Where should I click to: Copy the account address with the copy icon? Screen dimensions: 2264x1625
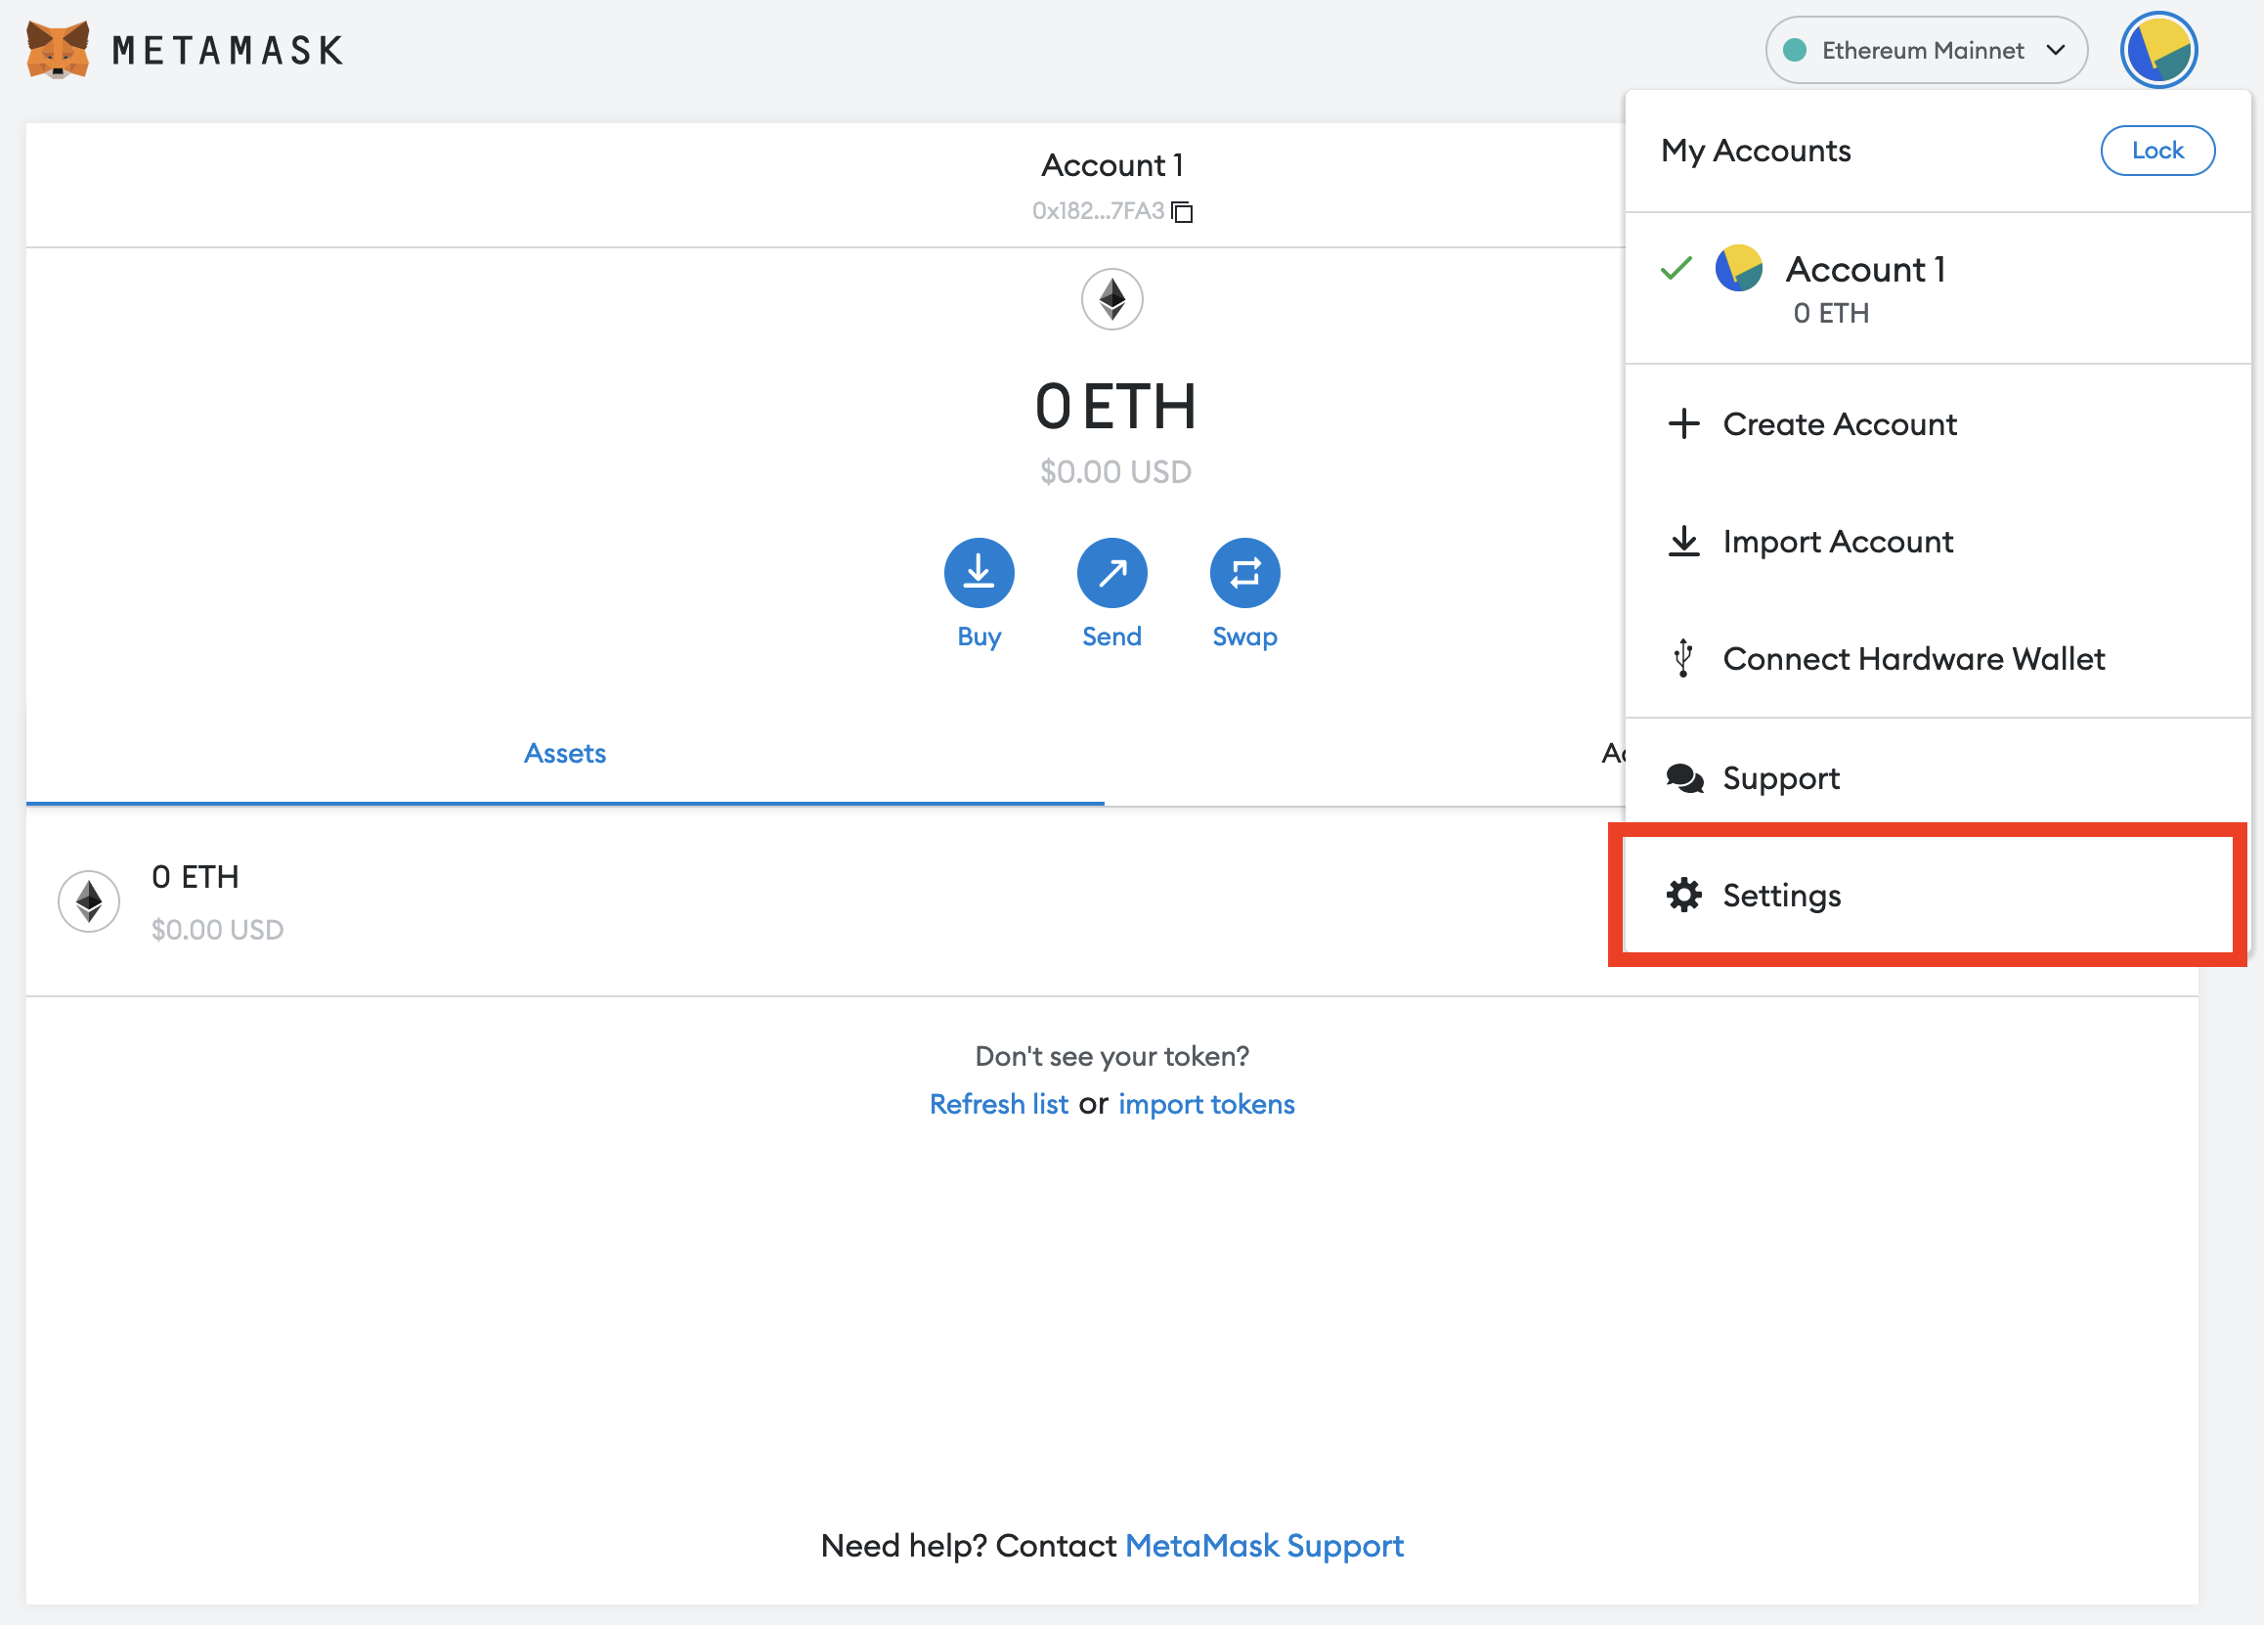tap(1182, 211)
